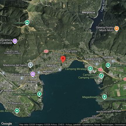Click the Mergoscia village label

point(88,12)
